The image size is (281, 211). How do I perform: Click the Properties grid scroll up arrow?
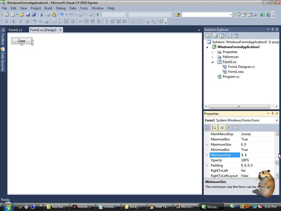[x=277, y=134]
